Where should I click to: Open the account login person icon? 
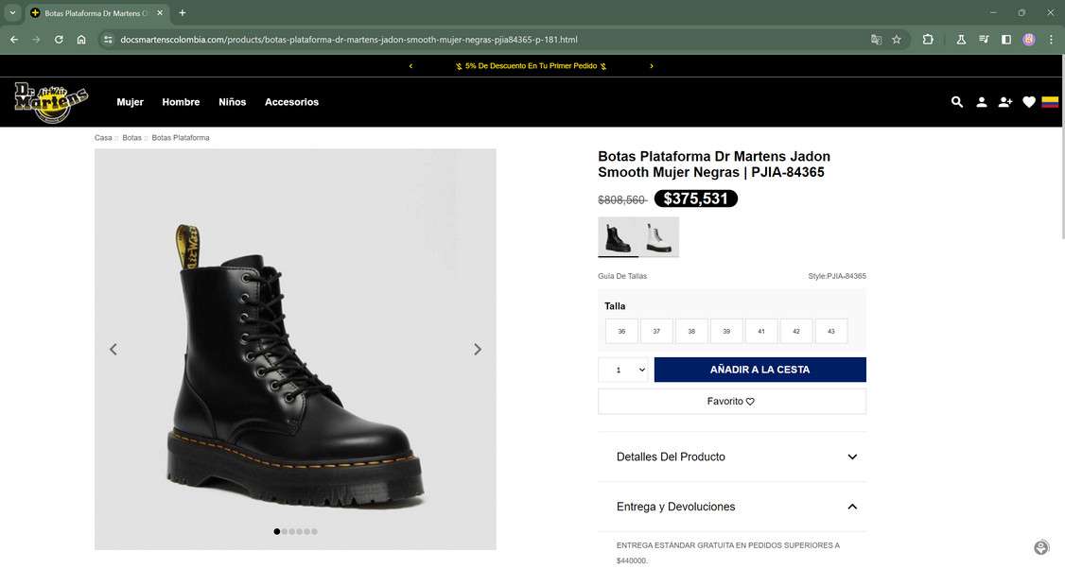pyautogui.click(x=982, y=102)
